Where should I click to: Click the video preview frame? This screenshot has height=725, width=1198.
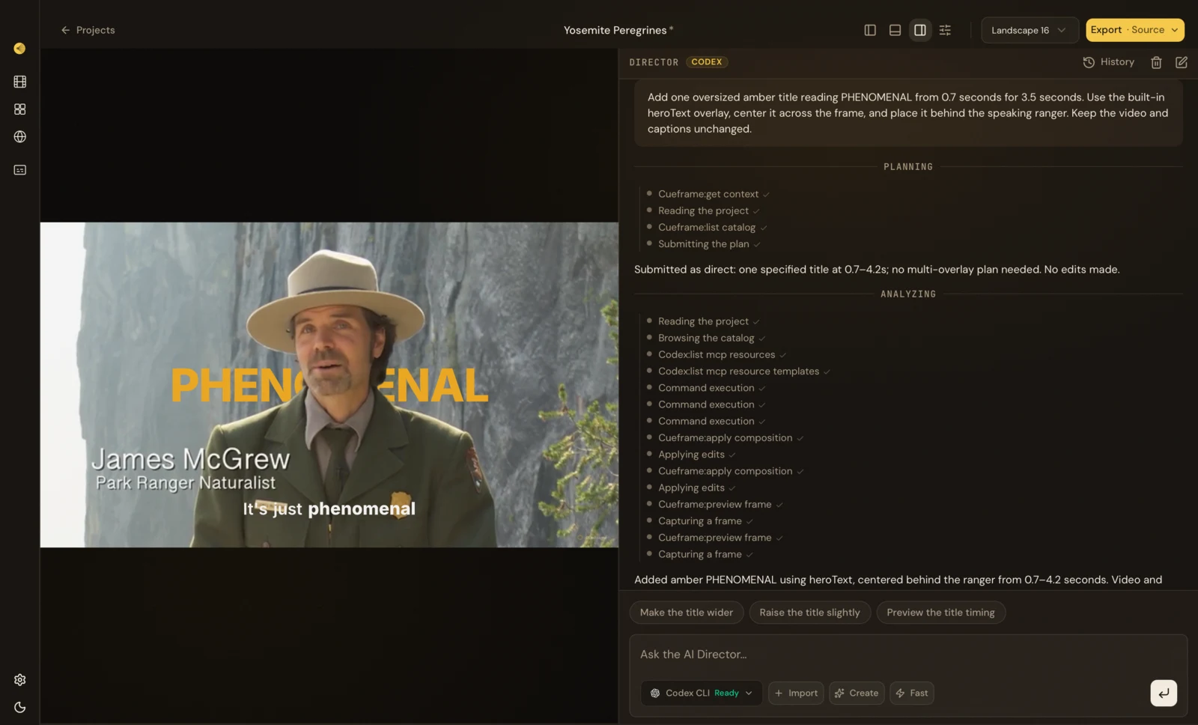click(329, 384)
